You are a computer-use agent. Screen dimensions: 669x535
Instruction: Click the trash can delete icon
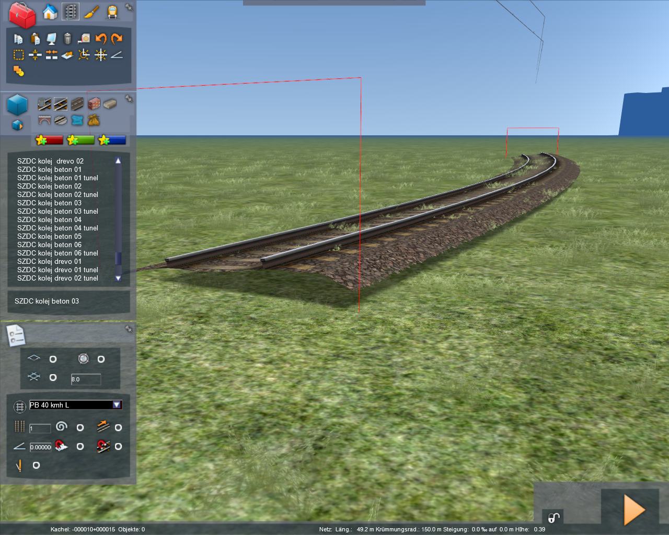(x=67, y=39)
